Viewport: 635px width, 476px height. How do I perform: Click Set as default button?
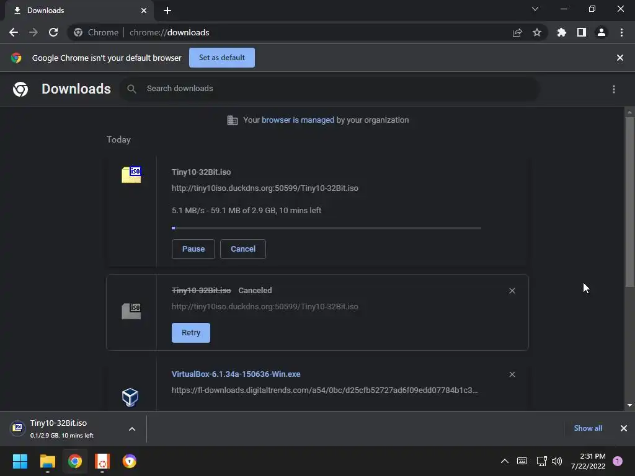tap(222, 58)
